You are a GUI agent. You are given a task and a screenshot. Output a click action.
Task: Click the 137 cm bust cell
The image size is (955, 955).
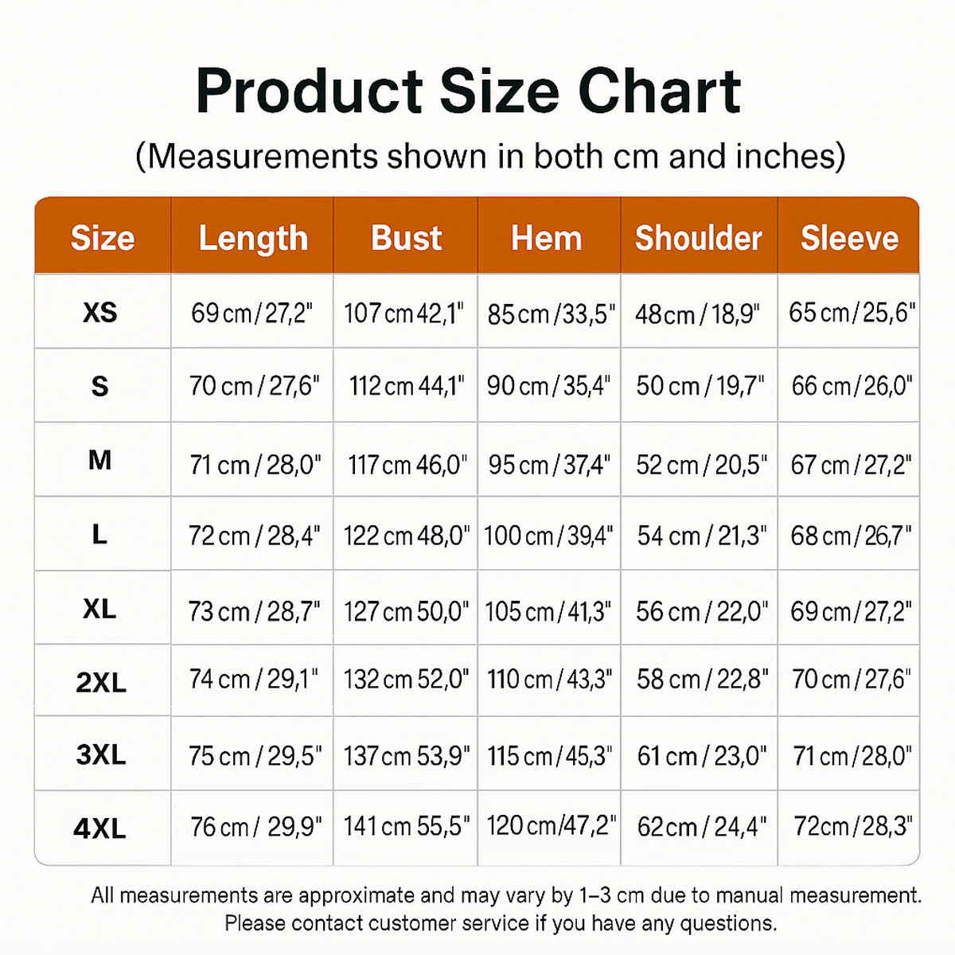coord(406,755)
